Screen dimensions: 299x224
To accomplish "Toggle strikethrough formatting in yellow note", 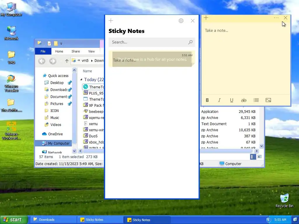I will pos(244,100).
